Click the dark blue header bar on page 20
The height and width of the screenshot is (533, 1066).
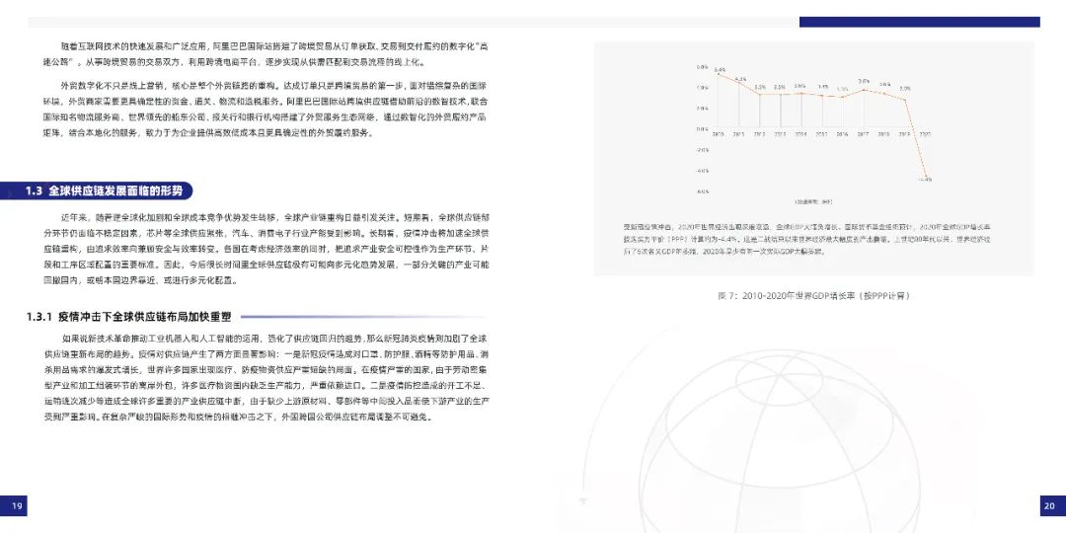coord(919,22)
